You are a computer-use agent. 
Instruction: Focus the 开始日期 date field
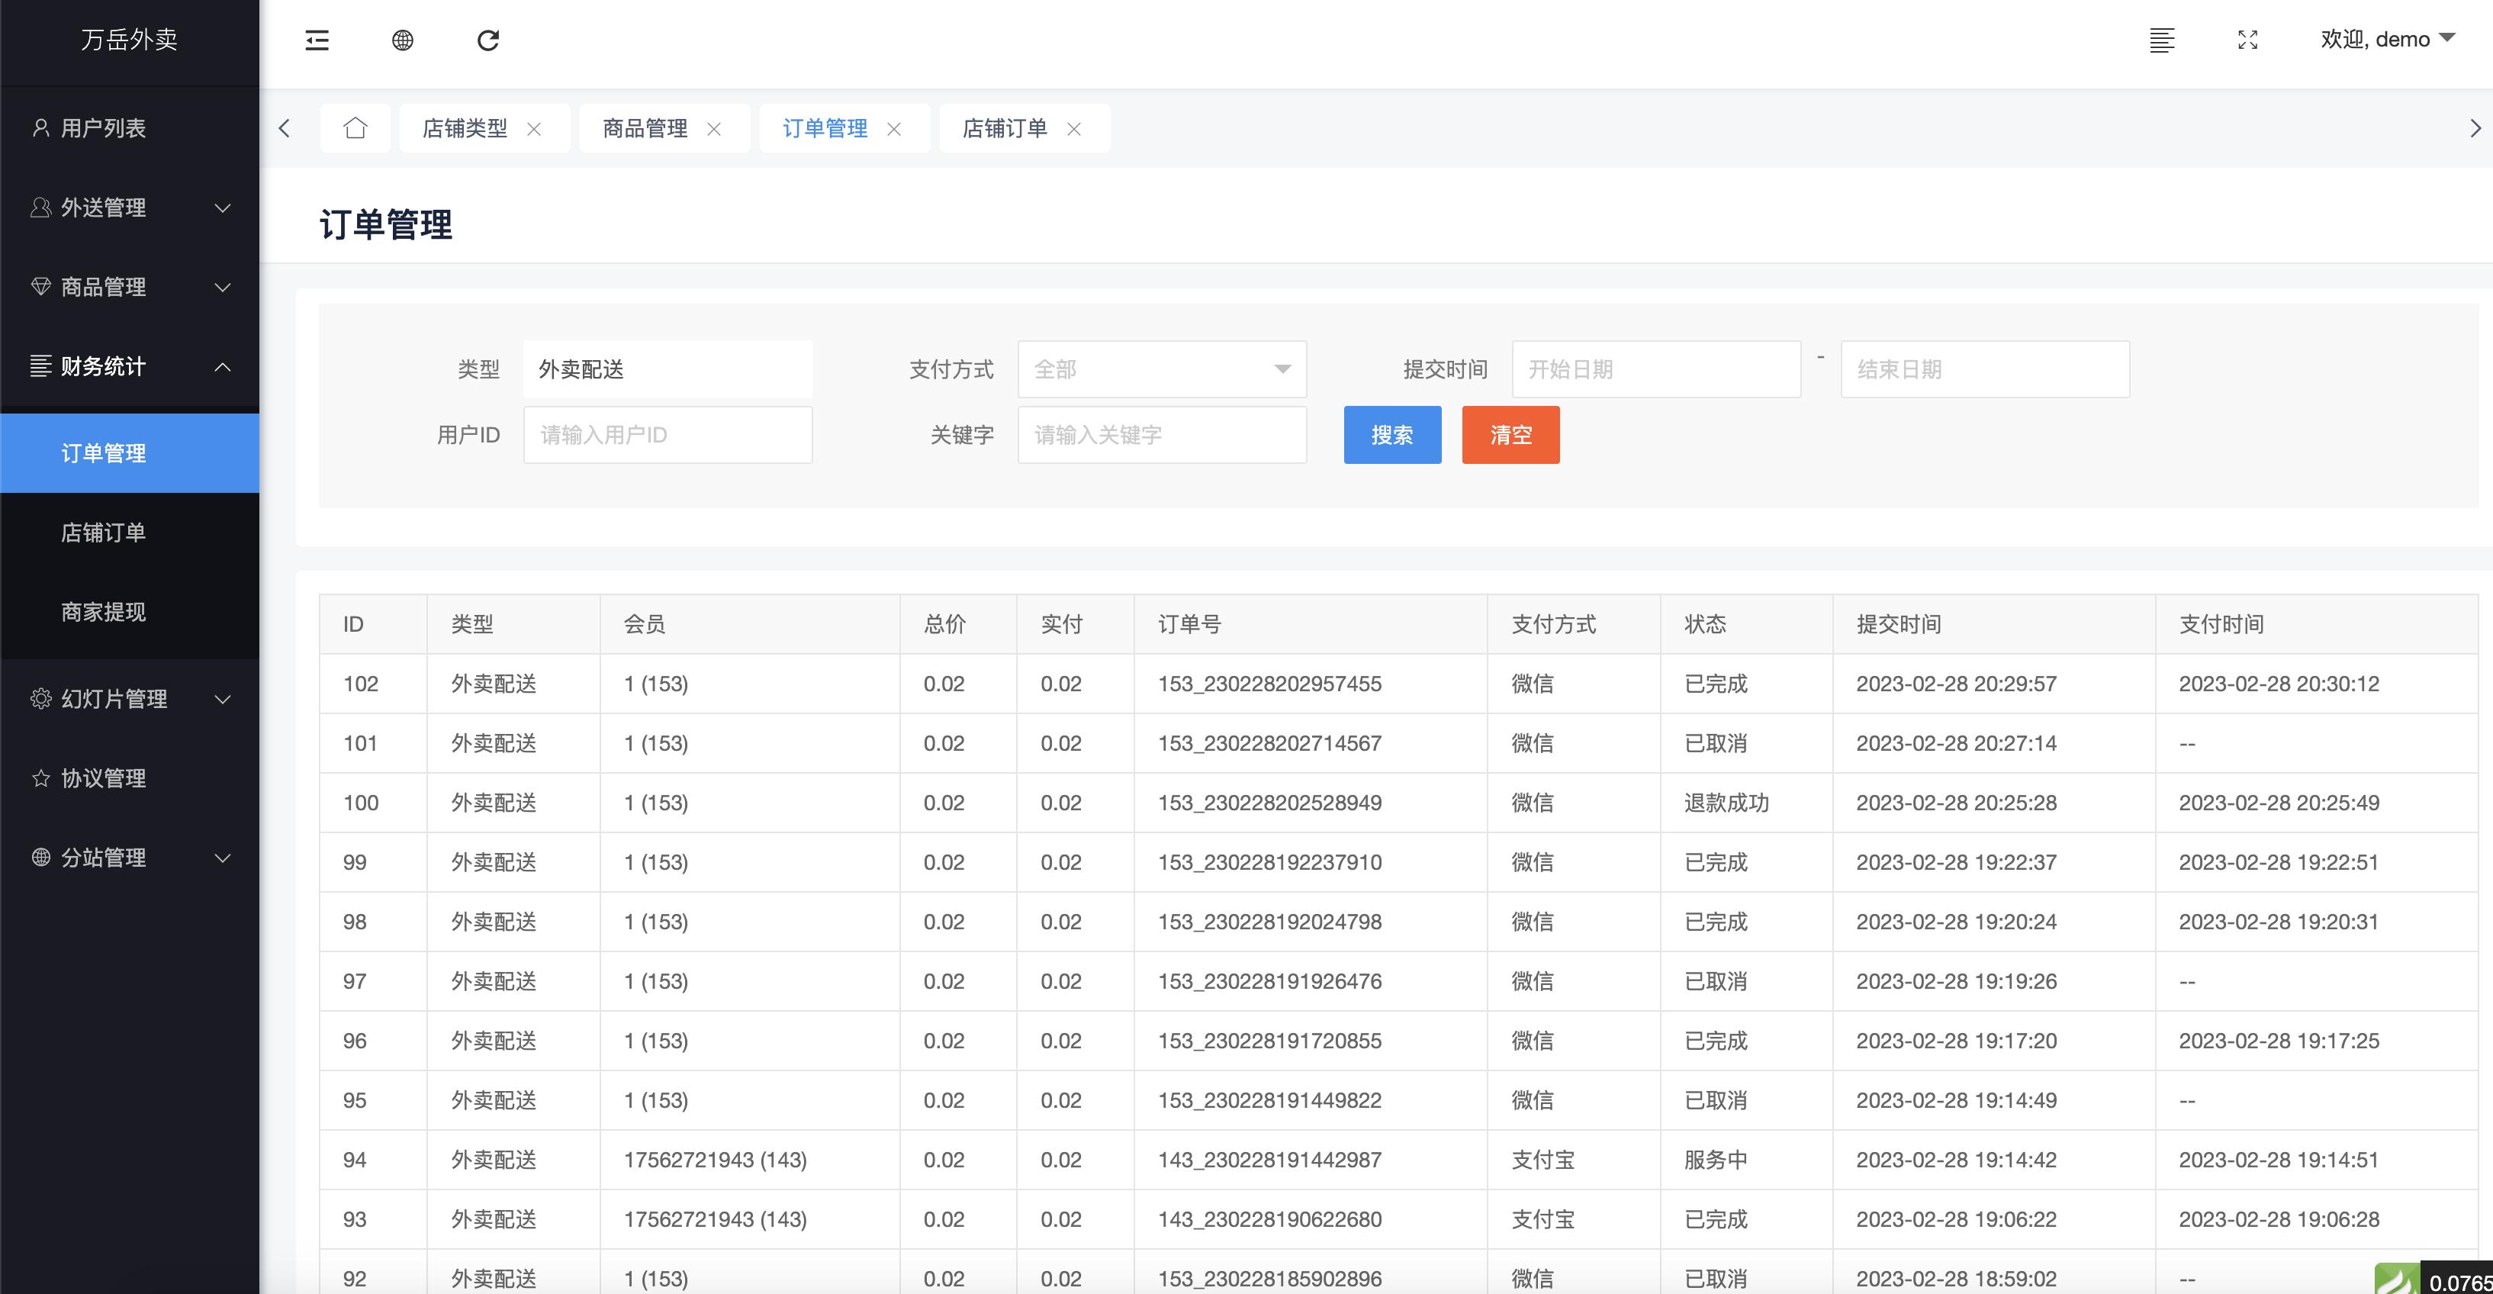(x=1656, y=369)
